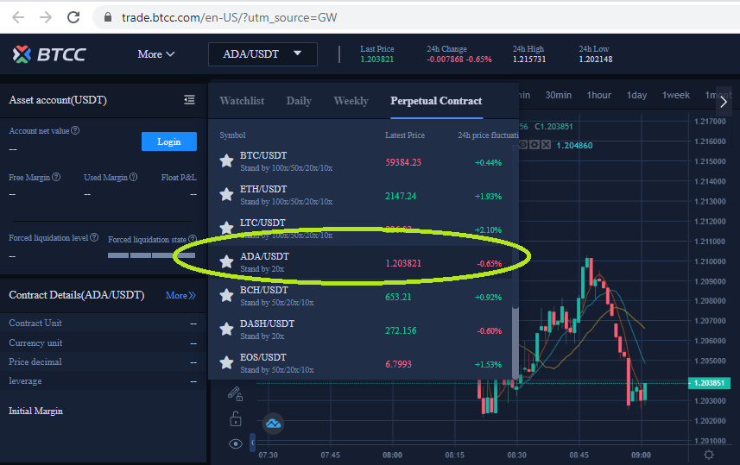Select the EOS/USDT contract row
This screenshot has width=740, height=465.
pyautogui.click(x=361, y=363)
